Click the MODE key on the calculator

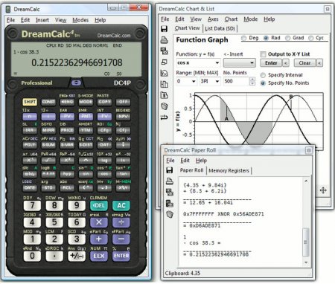(x=86, y=102)
